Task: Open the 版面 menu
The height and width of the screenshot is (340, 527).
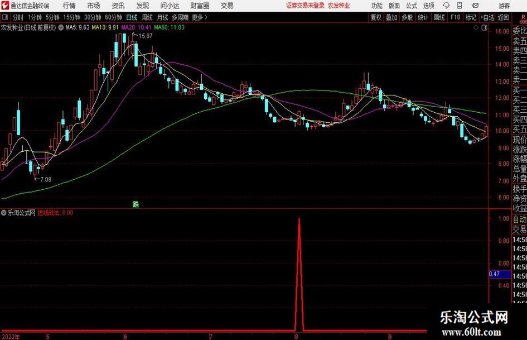Action: (394, 6)
